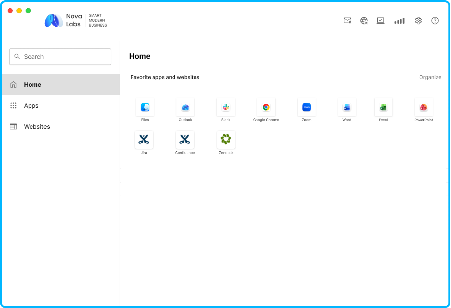Click the Home page title
This screenshot has width=451, height=308.
click(x=140, y=56)
